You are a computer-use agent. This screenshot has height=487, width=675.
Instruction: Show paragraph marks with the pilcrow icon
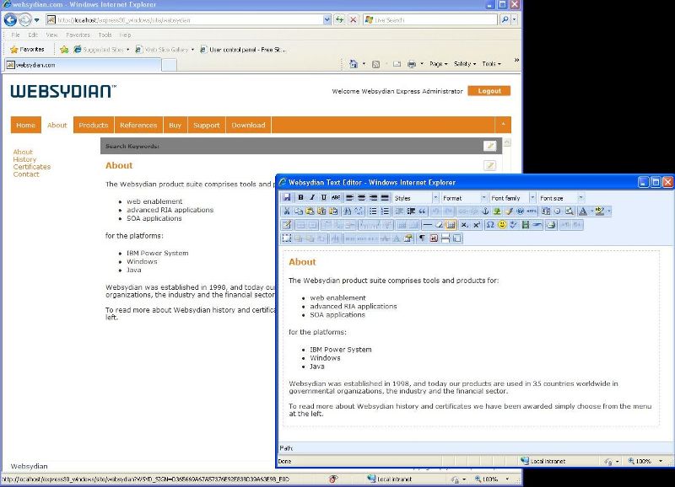(422, 238)
